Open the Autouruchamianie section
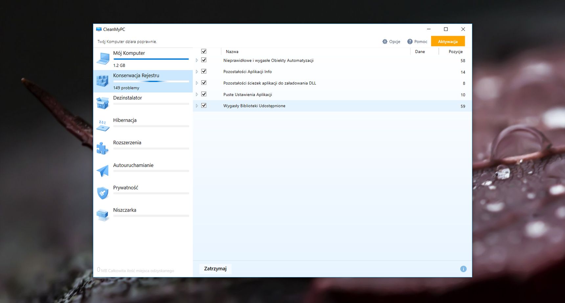This screenshot has width=565, height=303. 143,171
